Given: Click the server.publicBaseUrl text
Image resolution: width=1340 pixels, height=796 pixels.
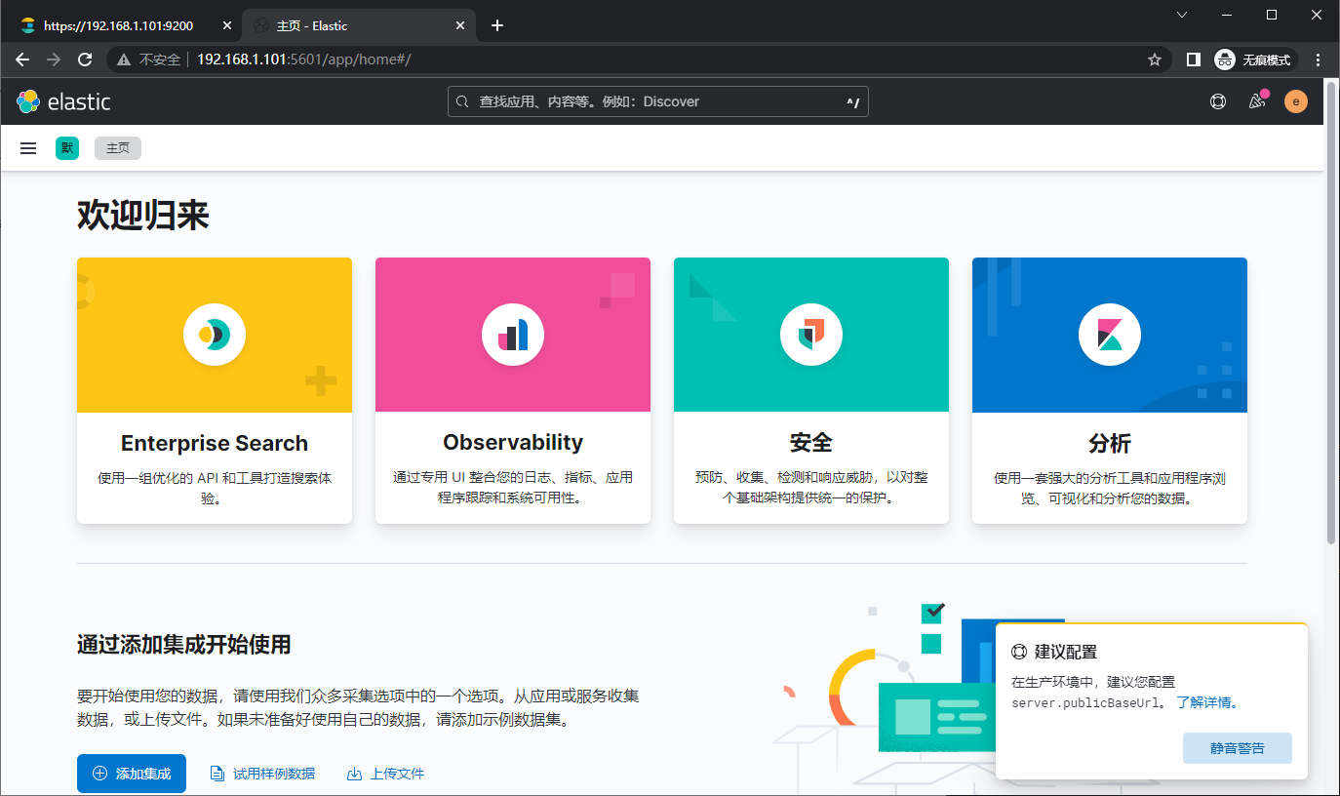Looking at the screenshot, I should tap(1087, 702).
